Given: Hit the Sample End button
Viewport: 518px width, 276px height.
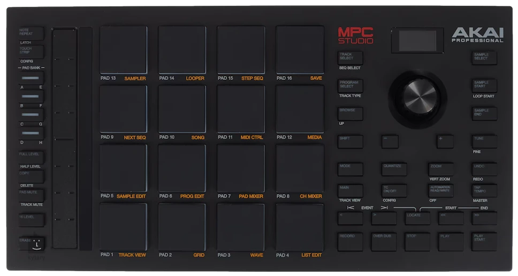Looking at the screenshot, I should 484,114.
